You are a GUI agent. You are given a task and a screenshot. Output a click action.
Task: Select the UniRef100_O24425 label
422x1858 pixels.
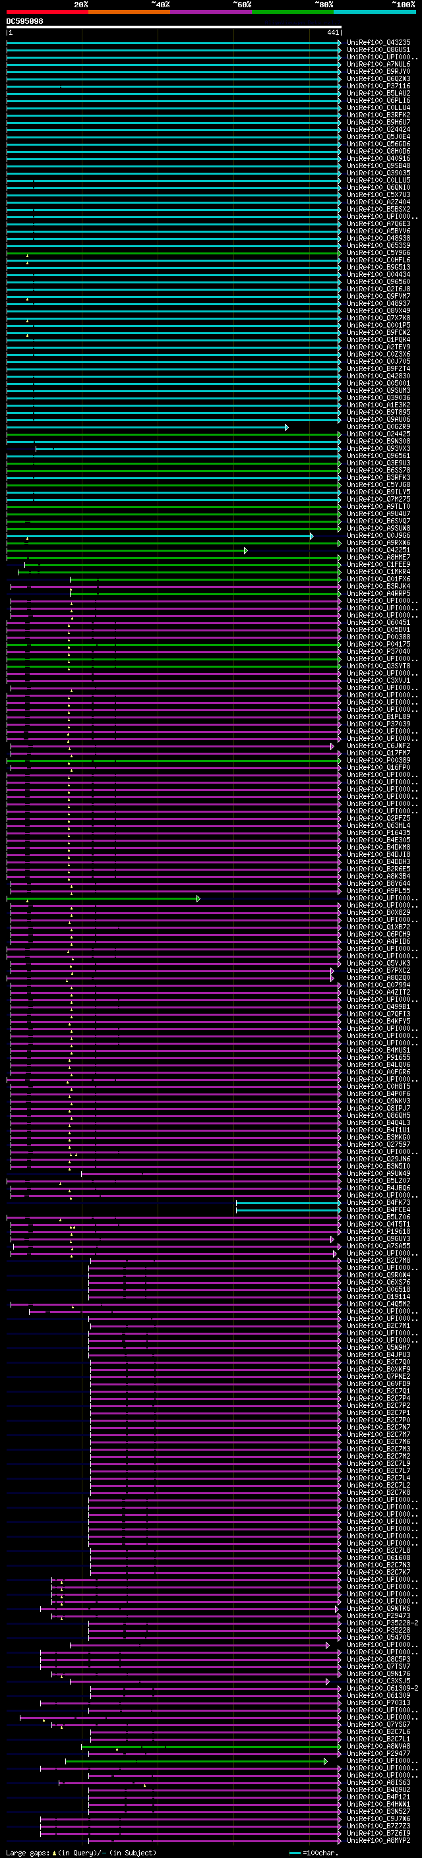click(378, 434)
